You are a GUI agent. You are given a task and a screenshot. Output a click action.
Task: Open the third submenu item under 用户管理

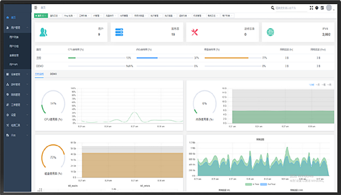14,56
